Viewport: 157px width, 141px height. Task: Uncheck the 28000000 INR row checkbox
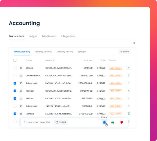(x=15, y=83)
